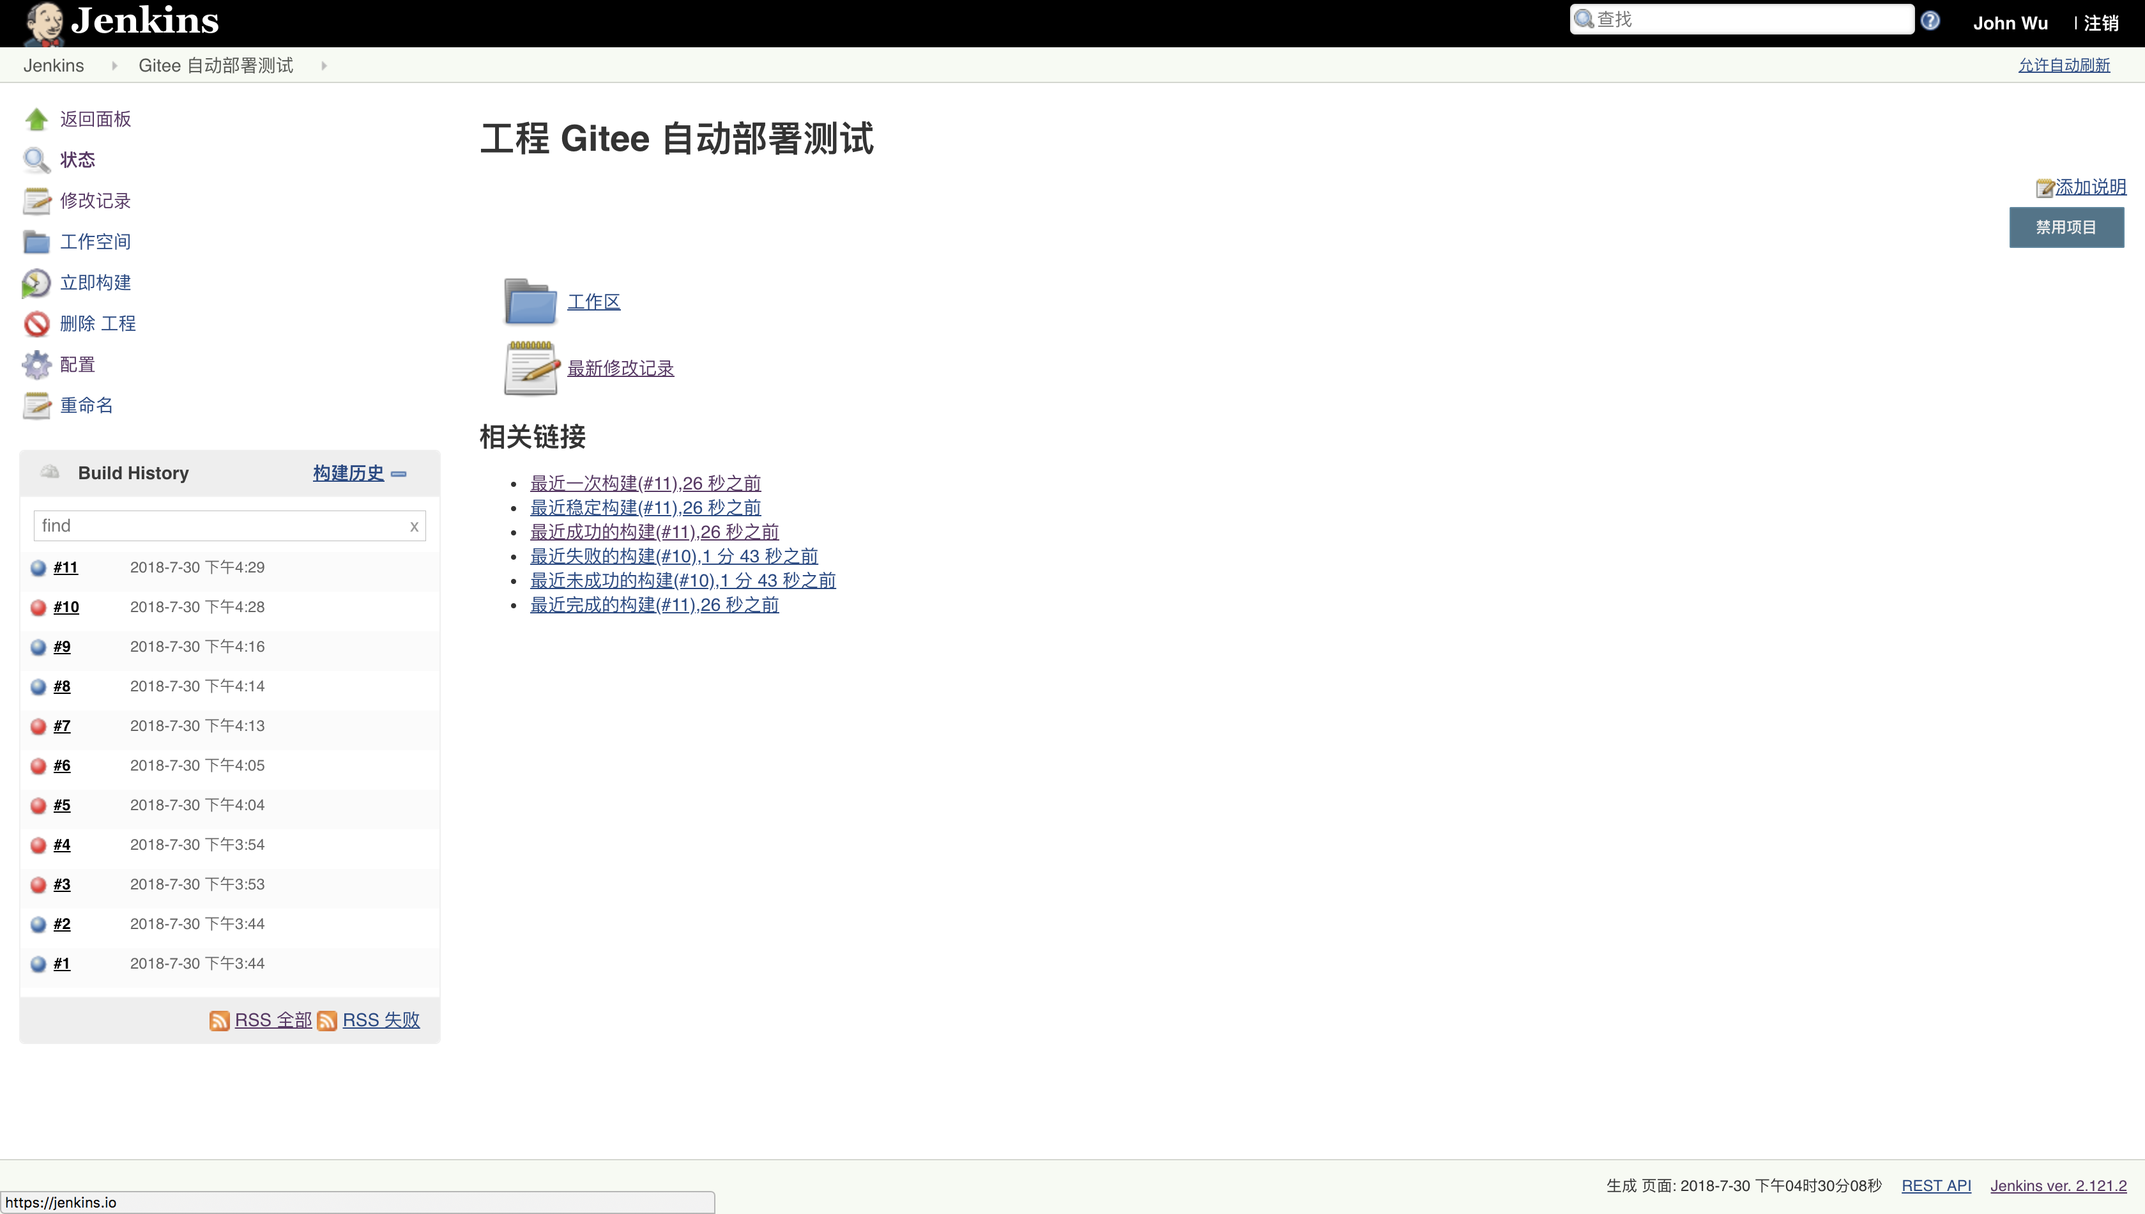Open 状态 in the side menu
The height and width of the screenshot is (1214, 2145).
(x=77, y=160)
